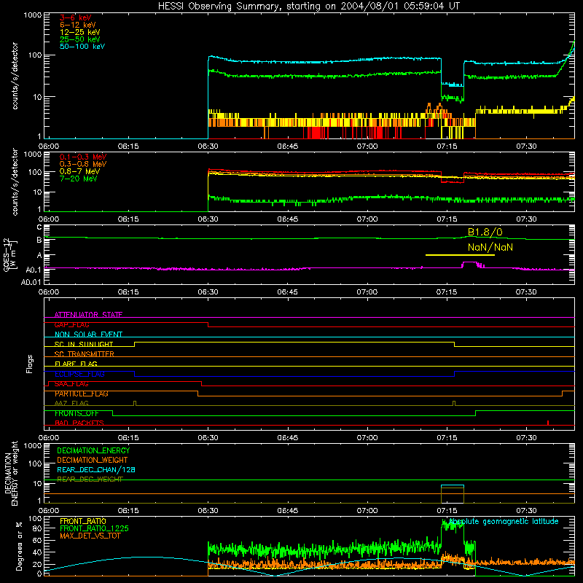Viewport: 583px width, 583px height.
Task: Click the GOES-12 y-axis label
Action: pos(10,255)
